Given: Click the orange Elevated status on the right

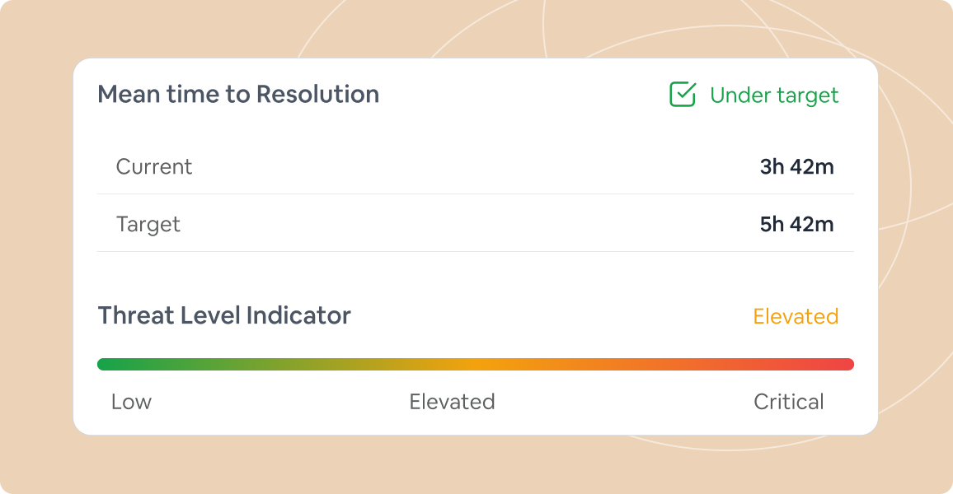Looking at the screenshot, I should click(x=796, y=316).
